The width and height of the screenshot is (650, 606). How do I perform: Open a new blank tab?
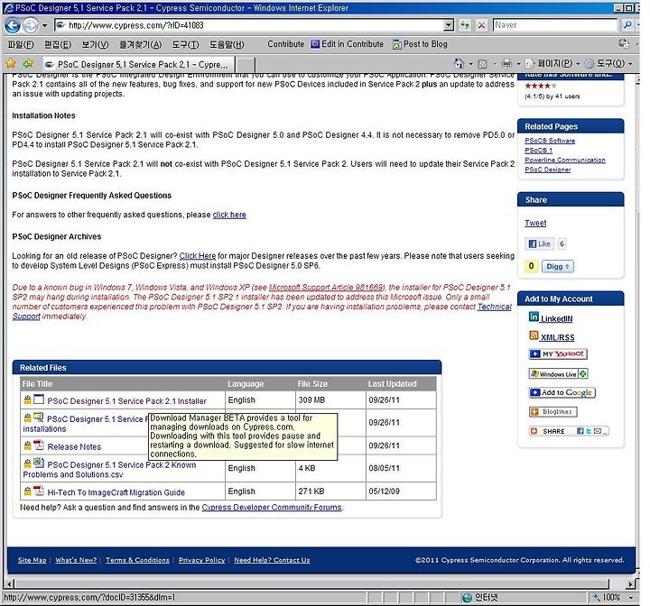(245, 65)
